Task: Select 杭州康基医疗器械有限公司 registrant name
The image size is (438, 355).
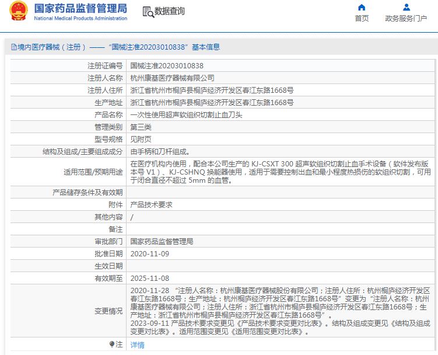Action: [173, 78]
